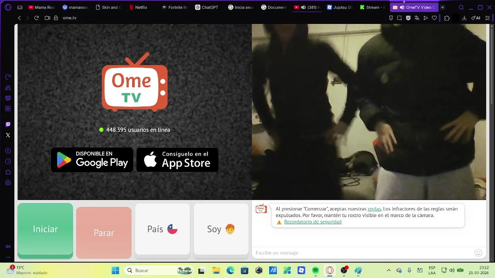
Task: Open the player arrow icon in address bar
Action: click(426, 18)
